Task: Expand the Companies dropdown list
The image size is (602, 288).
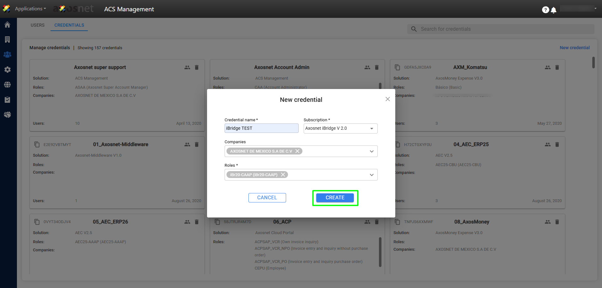Action: 371,151
